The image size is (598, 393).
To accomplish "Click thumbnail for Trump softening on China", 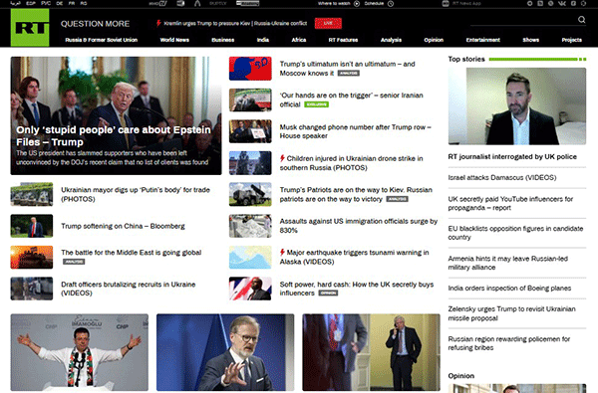I will [32, 226].
